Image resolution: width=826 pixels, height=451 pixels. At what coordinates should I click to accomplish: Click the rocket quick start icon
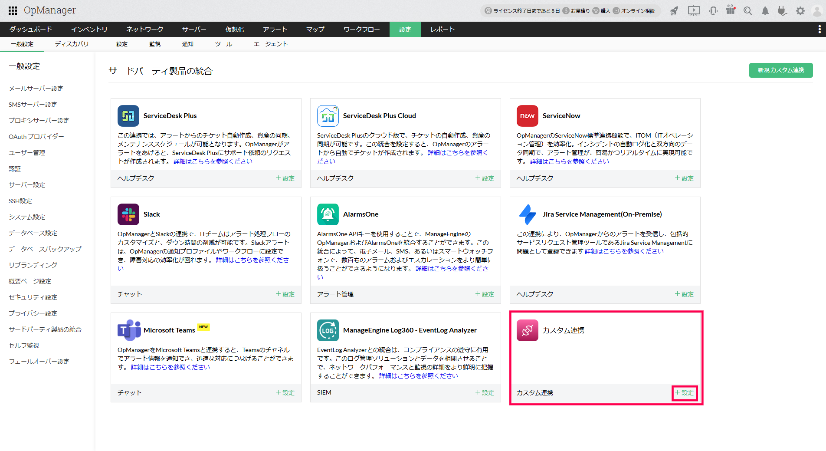pos(674,11)
